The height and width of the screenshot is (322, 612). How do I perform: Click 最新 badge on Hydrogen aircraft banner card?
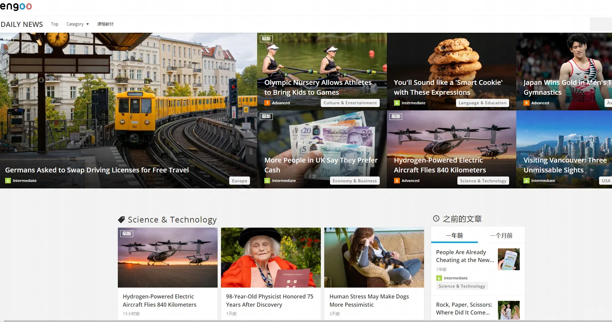(x=396, y=117)
